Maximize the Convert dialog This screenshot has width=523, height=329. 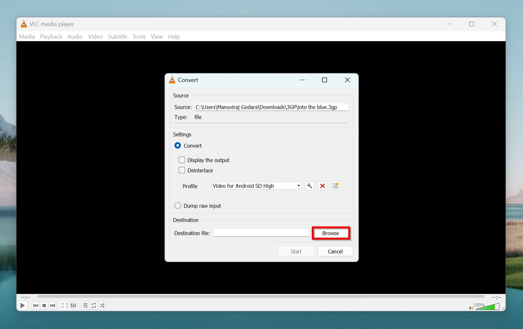click(x=325, y=80)
